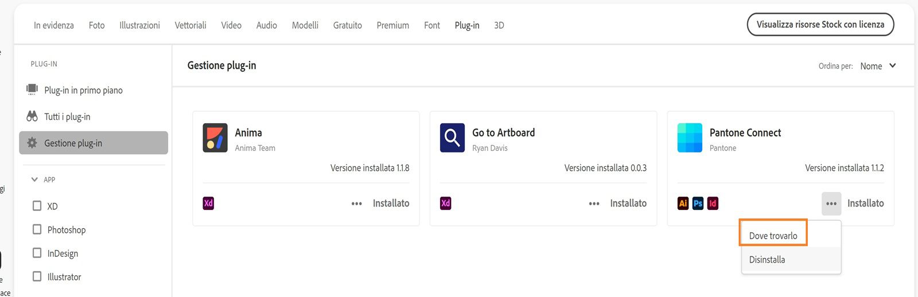
Task: Click Versione installata 0.0.3 text
Action: pyautogui.click(x=605, y=168)
